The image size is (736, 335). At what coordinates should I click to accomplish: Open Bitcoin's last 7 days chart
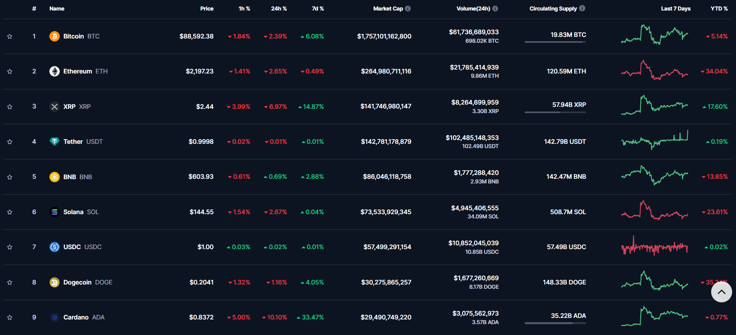(654, 35)
